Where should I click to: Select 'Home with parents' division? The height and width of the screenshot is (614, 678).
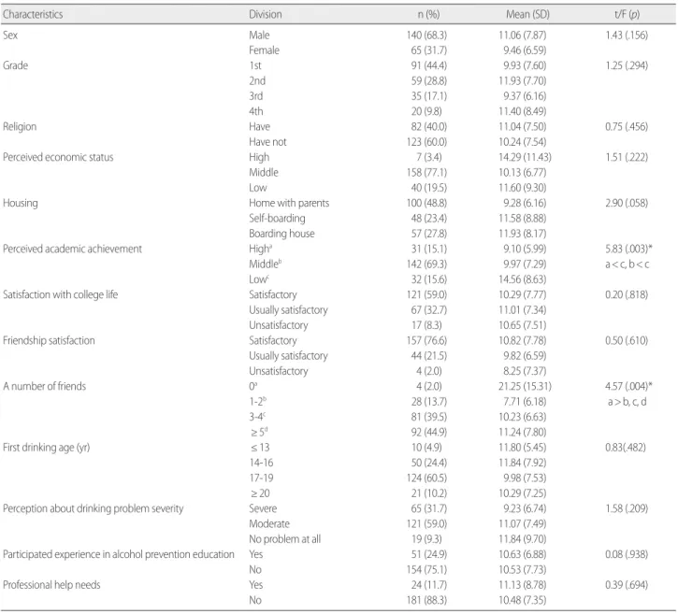(289, 203)
